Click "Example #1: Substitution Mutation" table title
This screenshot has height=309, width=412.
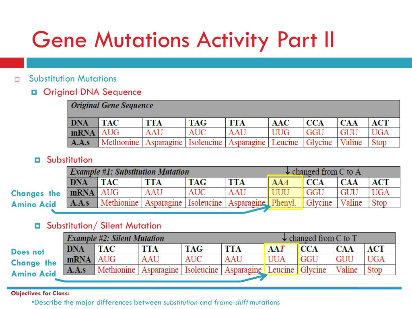point(130,172)
